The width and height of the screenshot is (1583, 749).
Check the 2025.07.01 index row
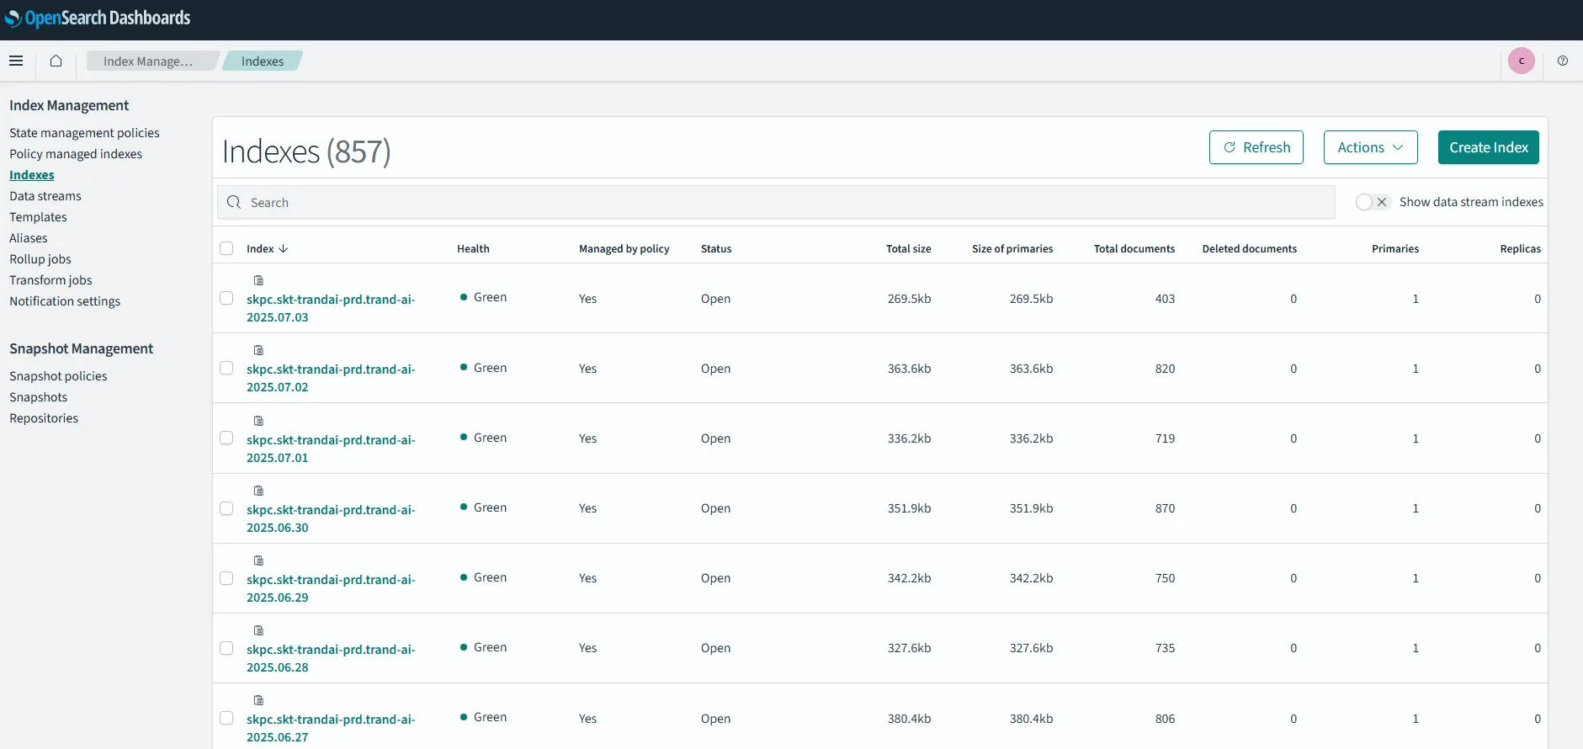pyautogui.click(x=226, y=438)
